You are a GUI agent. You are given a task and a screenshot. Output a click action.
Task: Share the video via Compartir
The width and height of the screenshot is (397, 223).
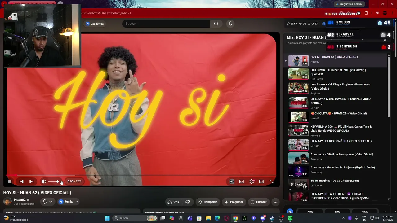pos(207,202)
